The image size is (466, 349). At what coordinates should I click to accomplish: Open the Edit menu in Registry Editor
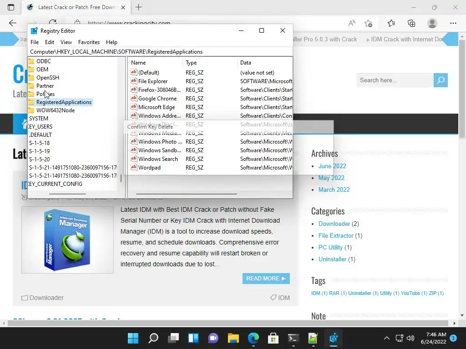(49, 42)
